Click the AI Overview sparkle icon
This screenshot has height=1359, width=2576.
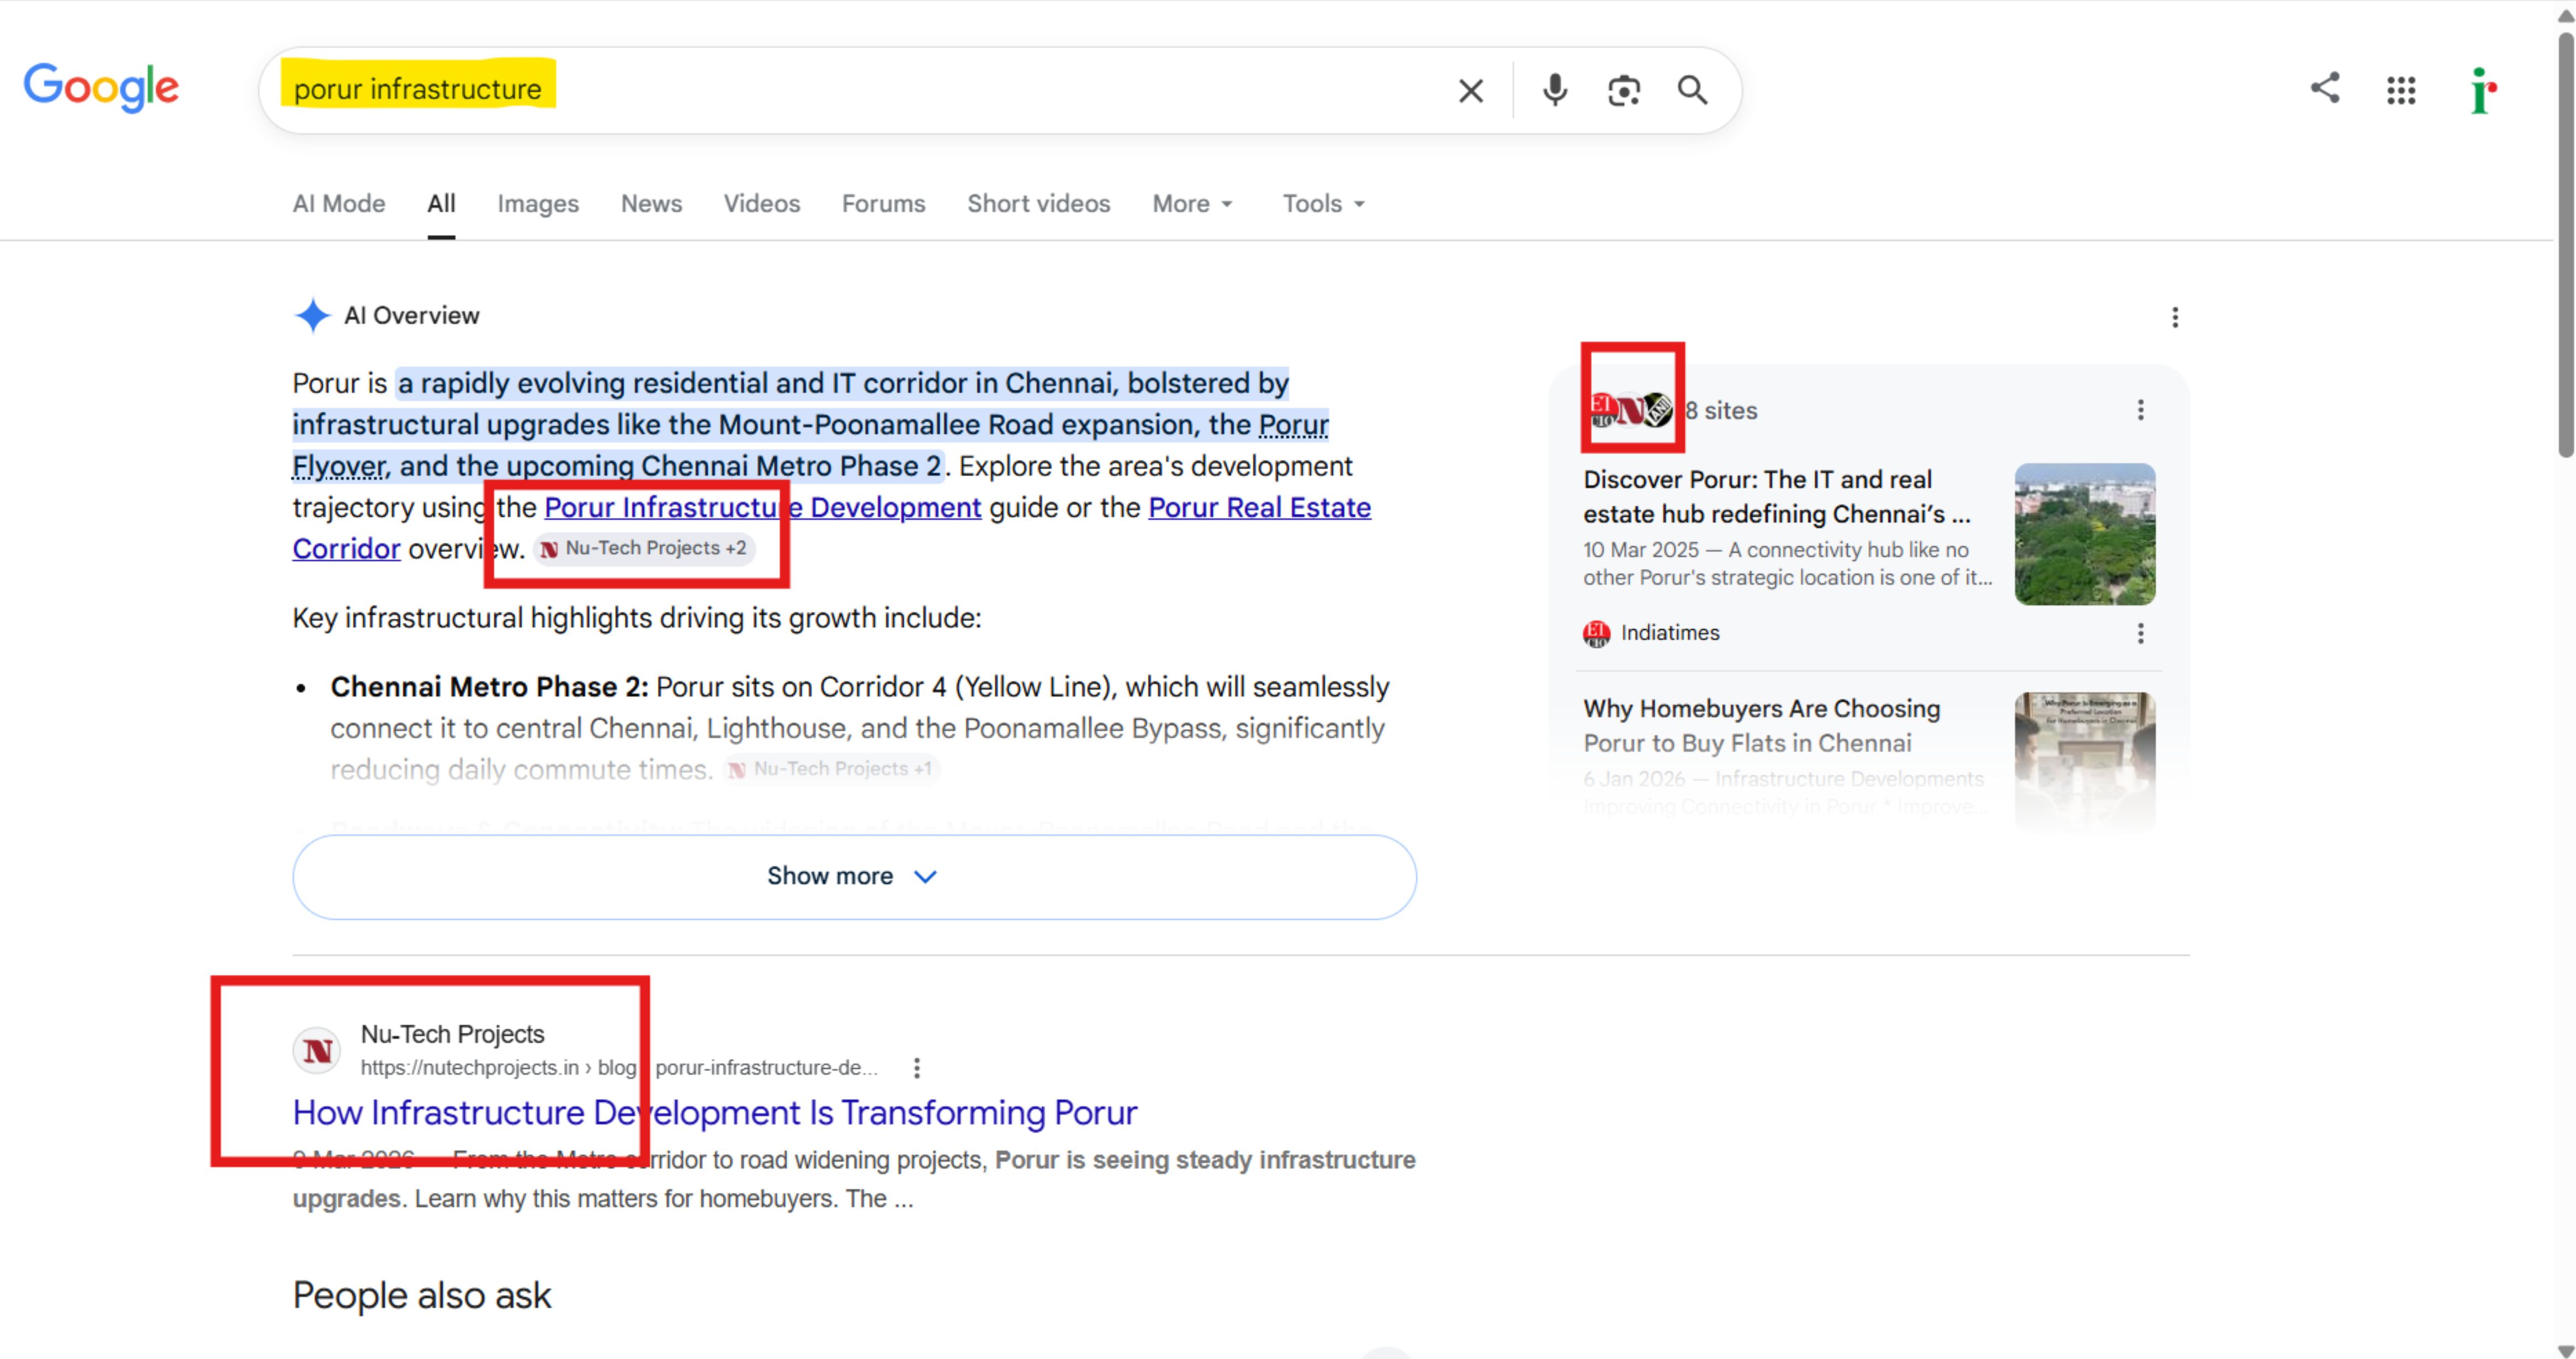pyautogui.click(x=312, y=315)
